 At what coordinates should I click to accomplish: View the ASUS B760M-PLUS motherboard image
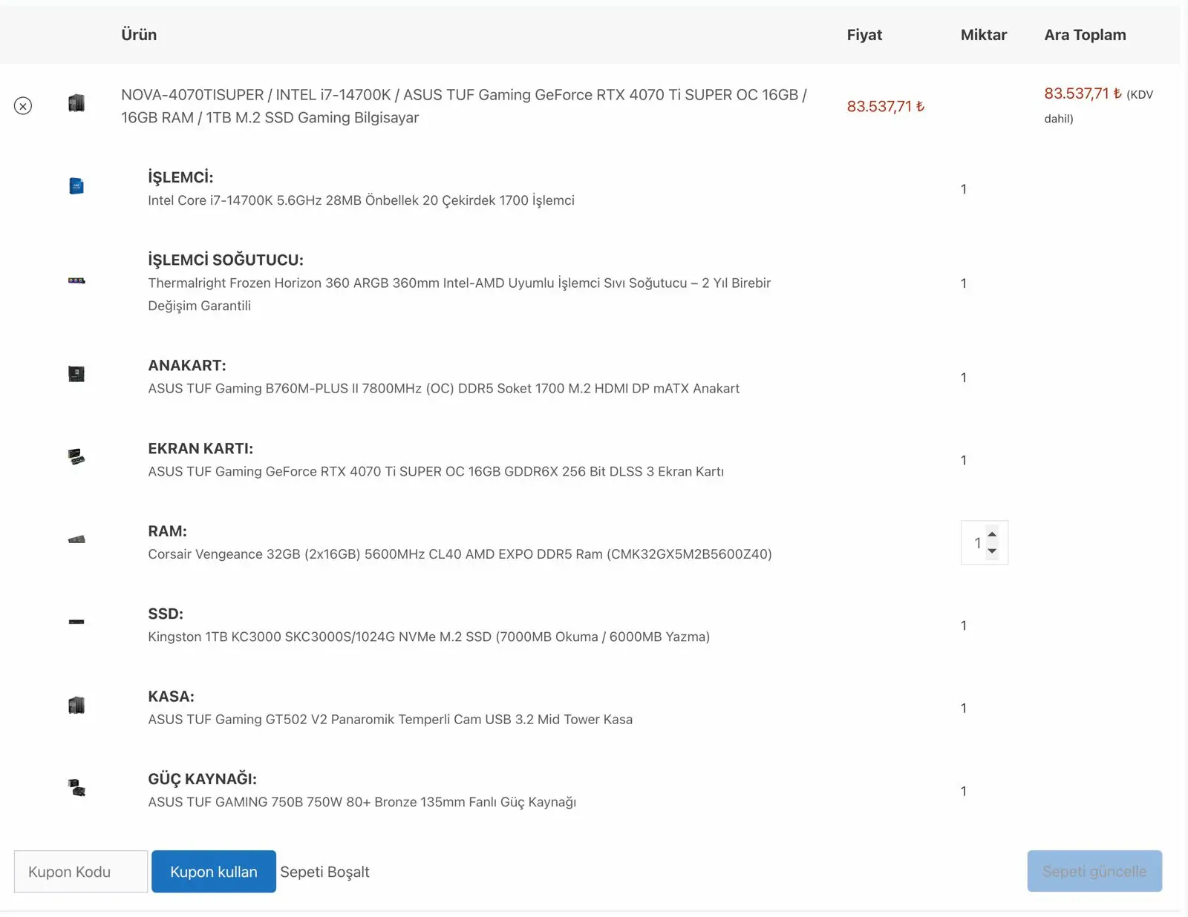coord(76,374)
